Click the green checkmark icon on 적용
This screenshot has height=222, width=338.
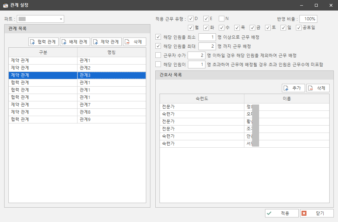269,213
